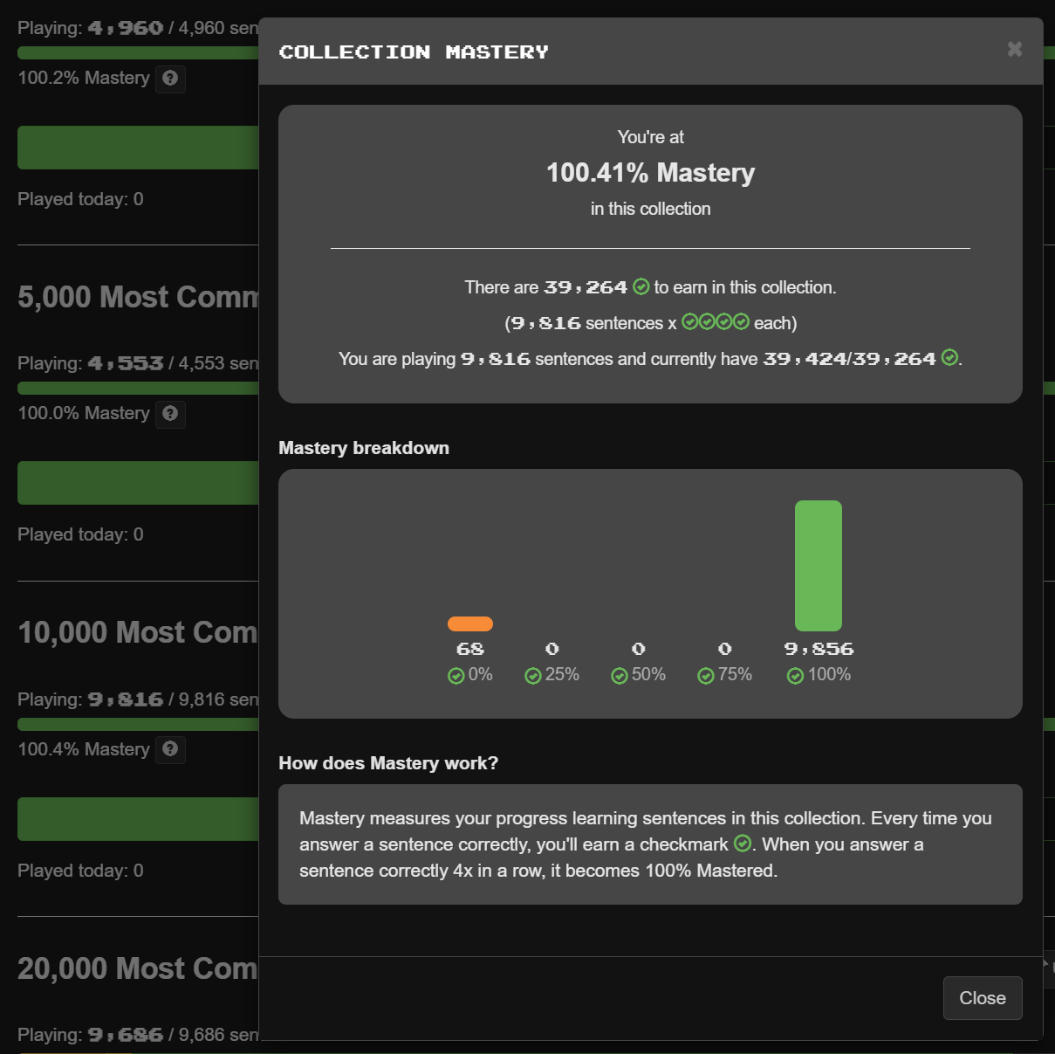Click checkmark icon in Mastery explanation text
The height and width of the screenshot is (1054, 1055).
pyautogui.click(x=743, y=844)
